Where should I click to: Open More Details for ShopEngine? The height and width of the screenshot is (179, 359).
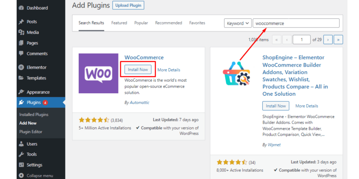point(306,106)
